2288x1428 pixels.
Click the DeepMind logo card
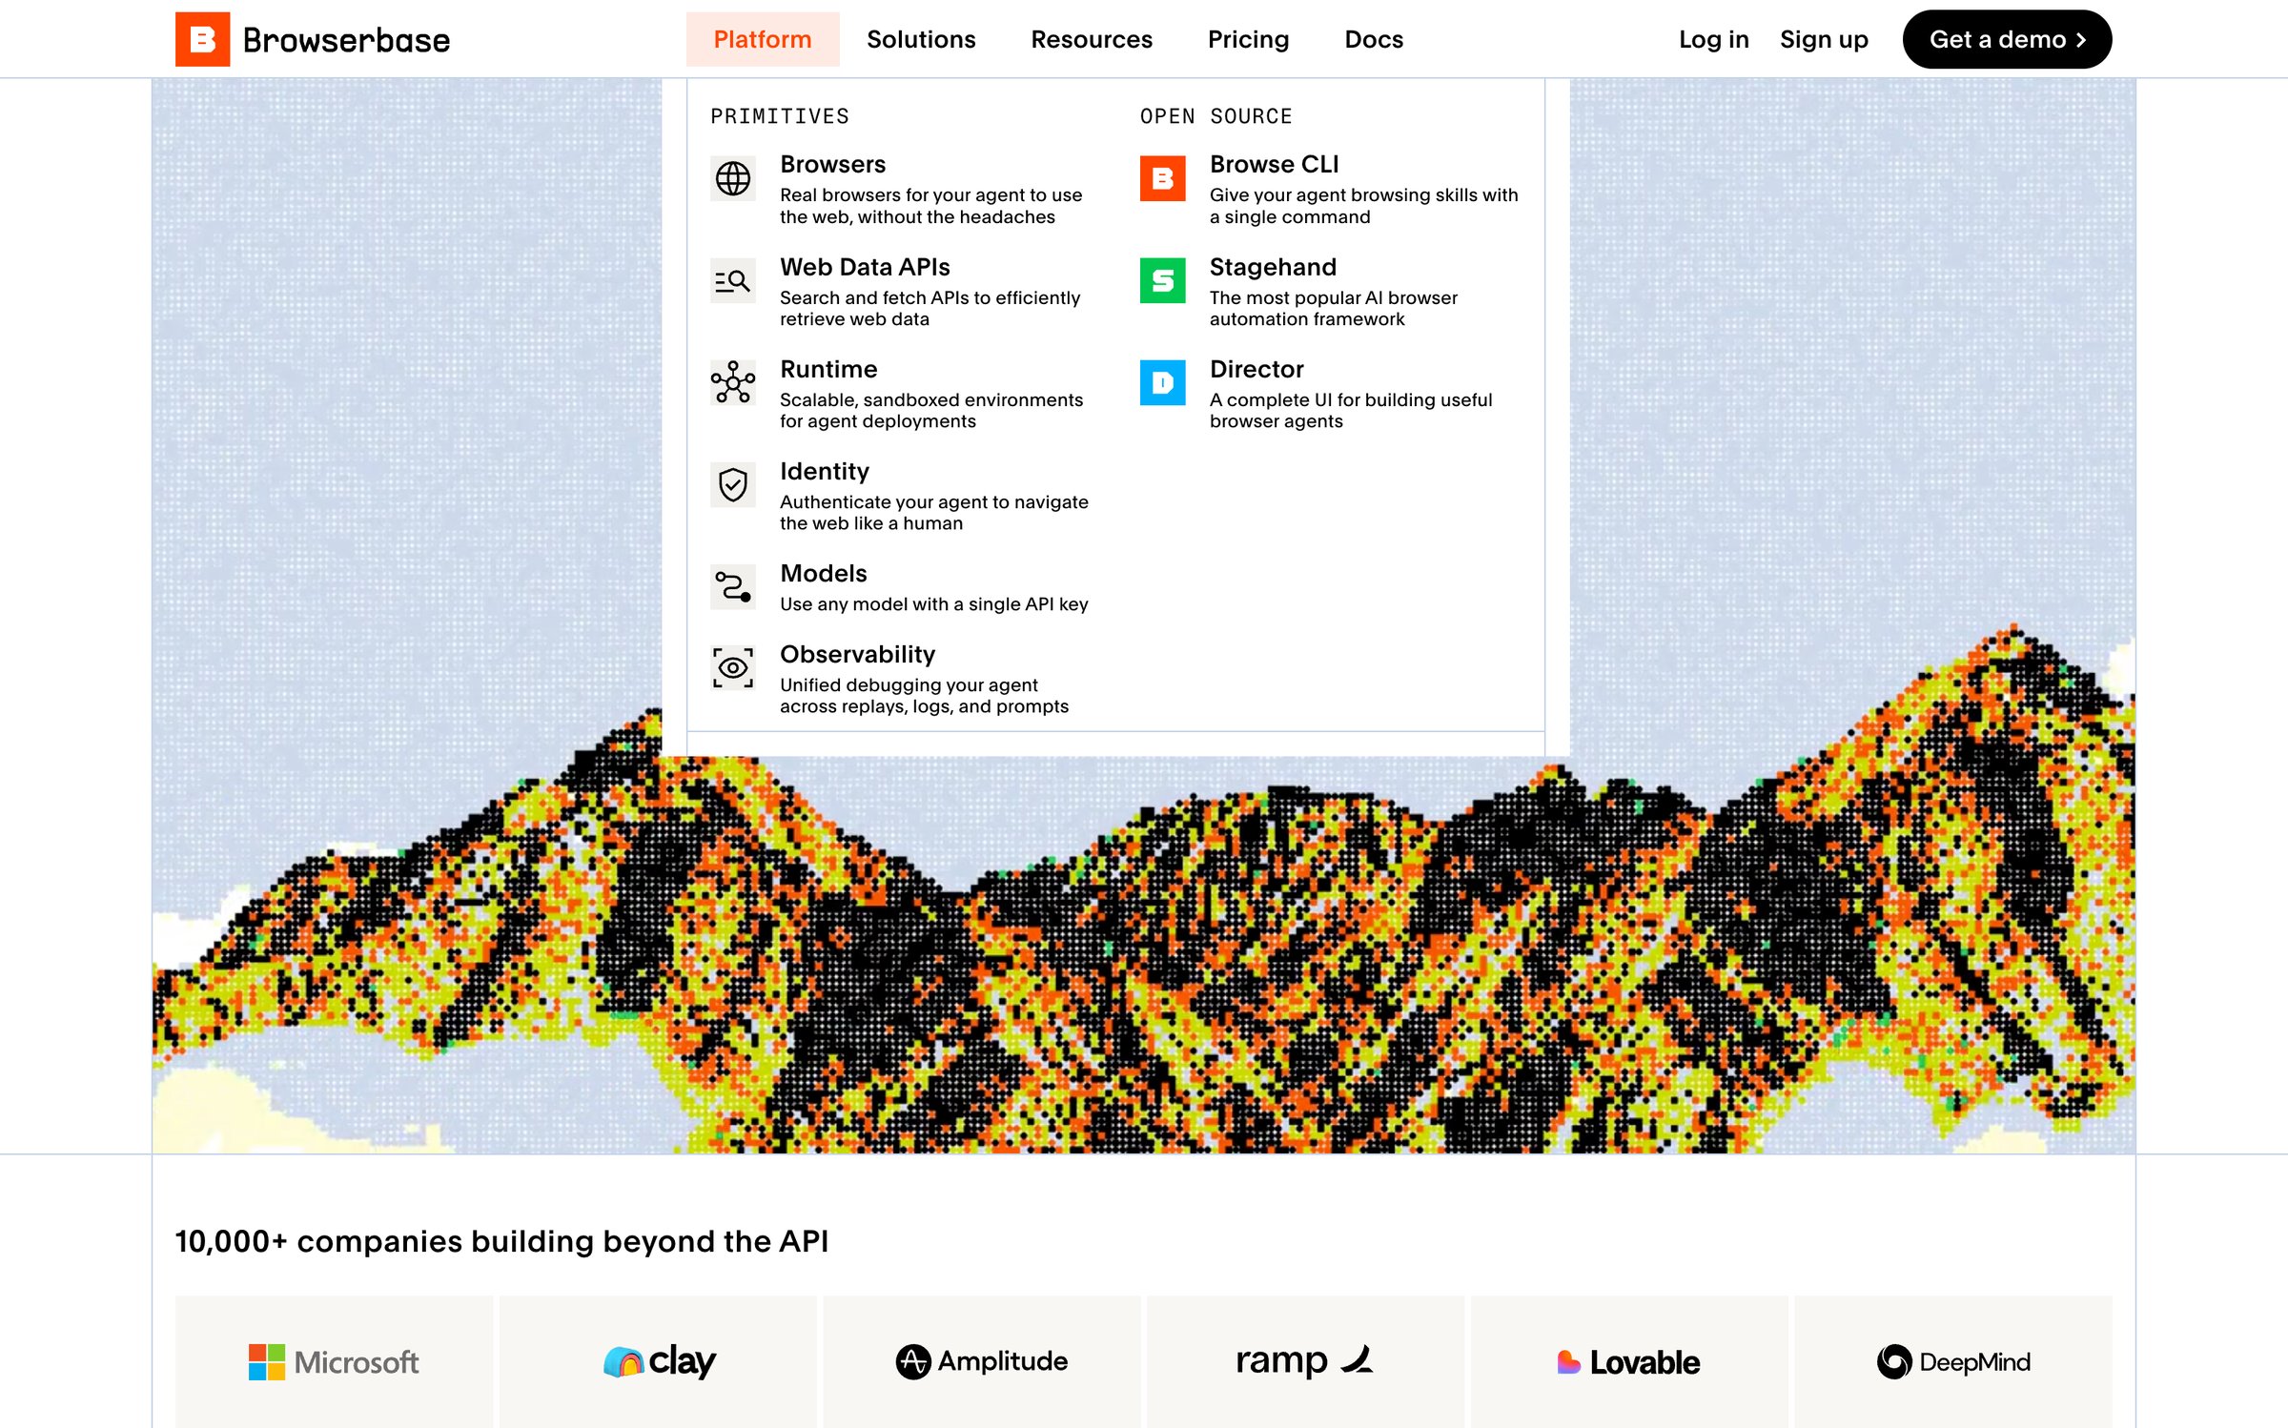pyautogui.click(x=1953, y=1361)
